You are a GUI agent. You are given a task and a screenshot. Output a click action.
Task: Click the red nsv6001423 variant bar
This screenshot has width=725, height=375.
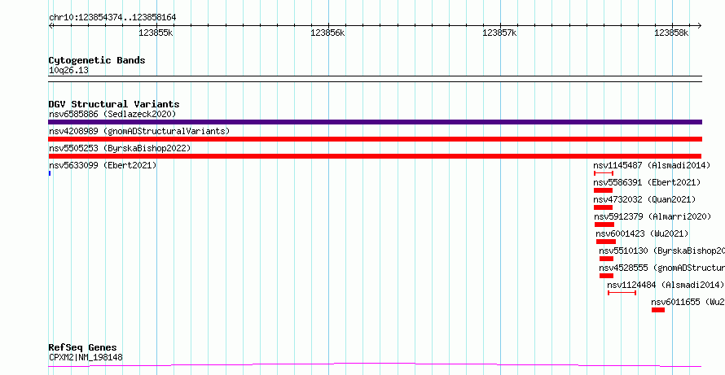click(x=606, y=242)
